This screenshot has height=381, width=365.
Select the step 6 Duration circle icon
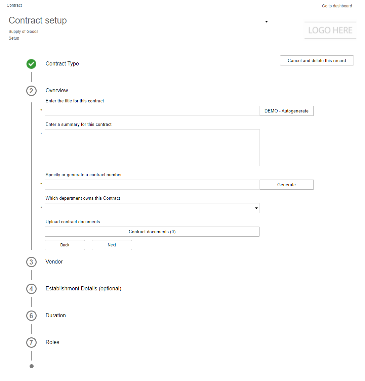click(x=31, y=316)
